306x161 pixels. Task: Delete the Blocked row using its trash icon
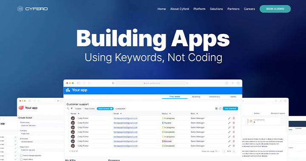point(234,141)
